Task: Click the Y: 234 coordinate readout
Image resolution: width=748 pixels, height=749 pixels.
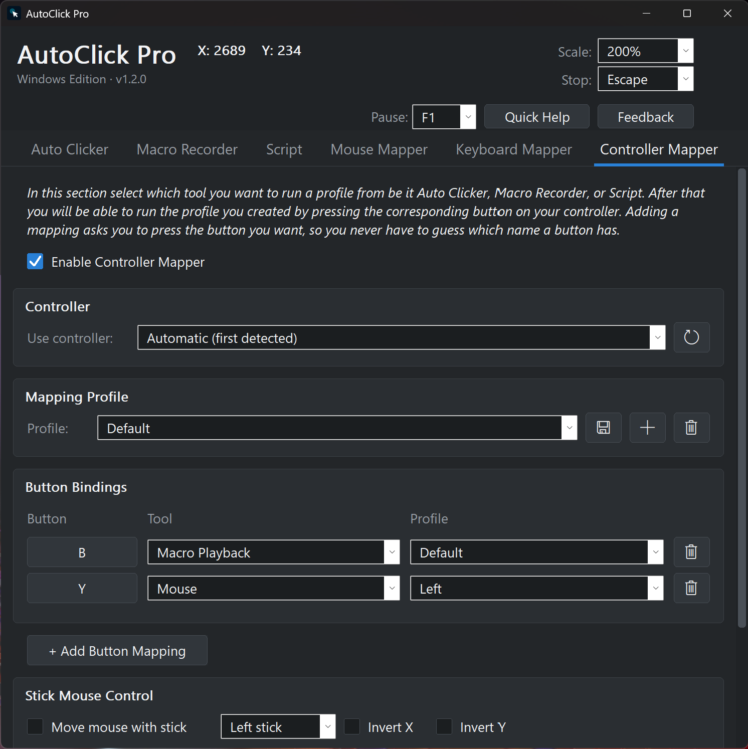Action: tap(281, 51)
